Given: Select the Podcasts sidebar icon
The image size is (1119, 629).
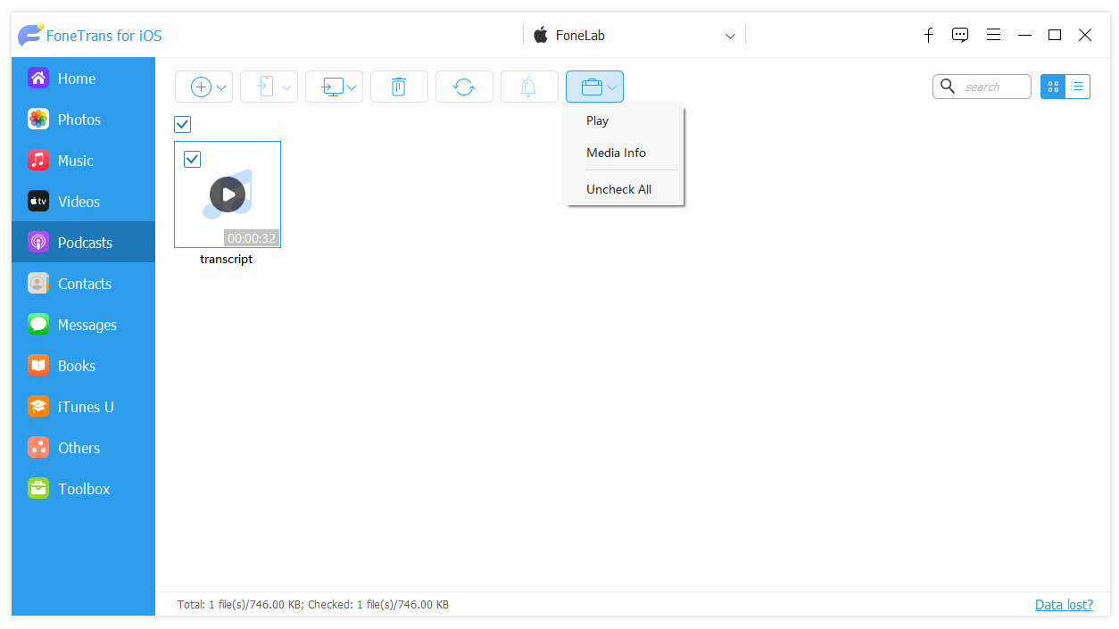Looking at the screenshot, I should pos(38,243).
